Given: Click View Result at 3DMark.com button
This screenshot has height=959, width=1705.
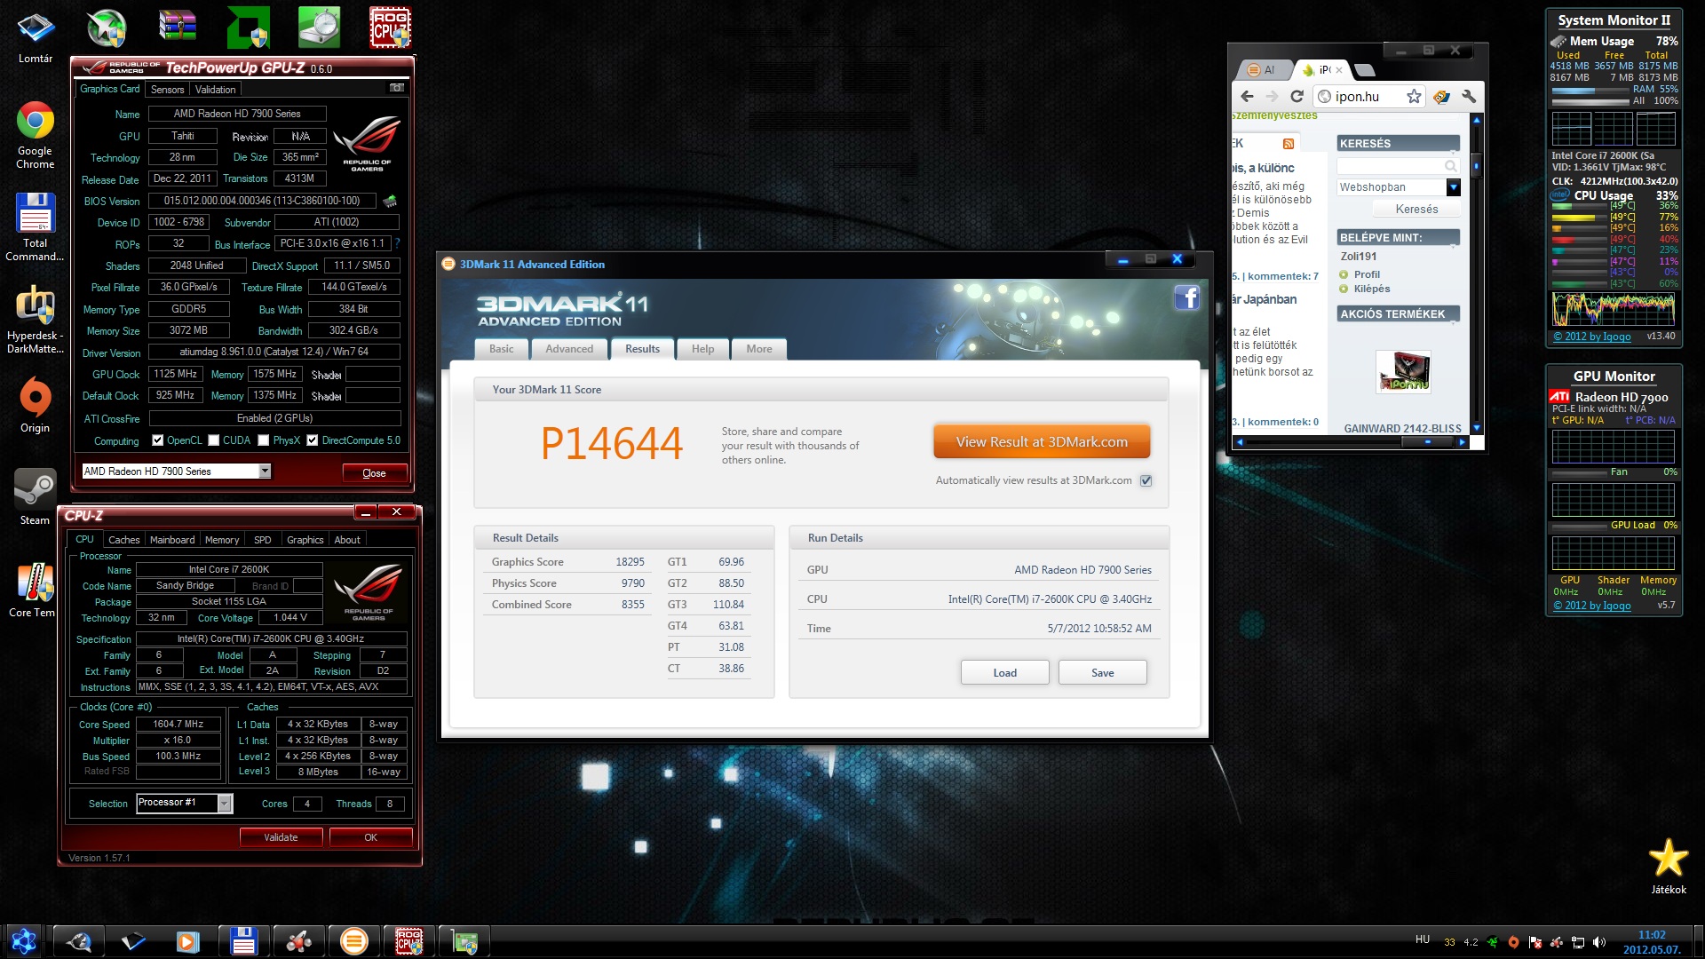Looking at the screenshot, I should (1042, 442).
